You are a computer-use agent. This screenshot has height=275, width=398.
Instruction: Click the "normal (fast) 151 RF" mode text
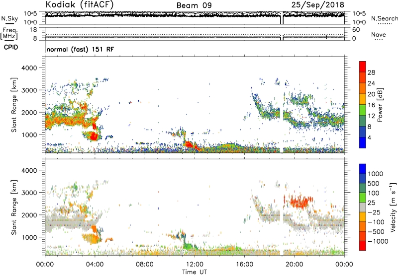[x=80, y=49]
